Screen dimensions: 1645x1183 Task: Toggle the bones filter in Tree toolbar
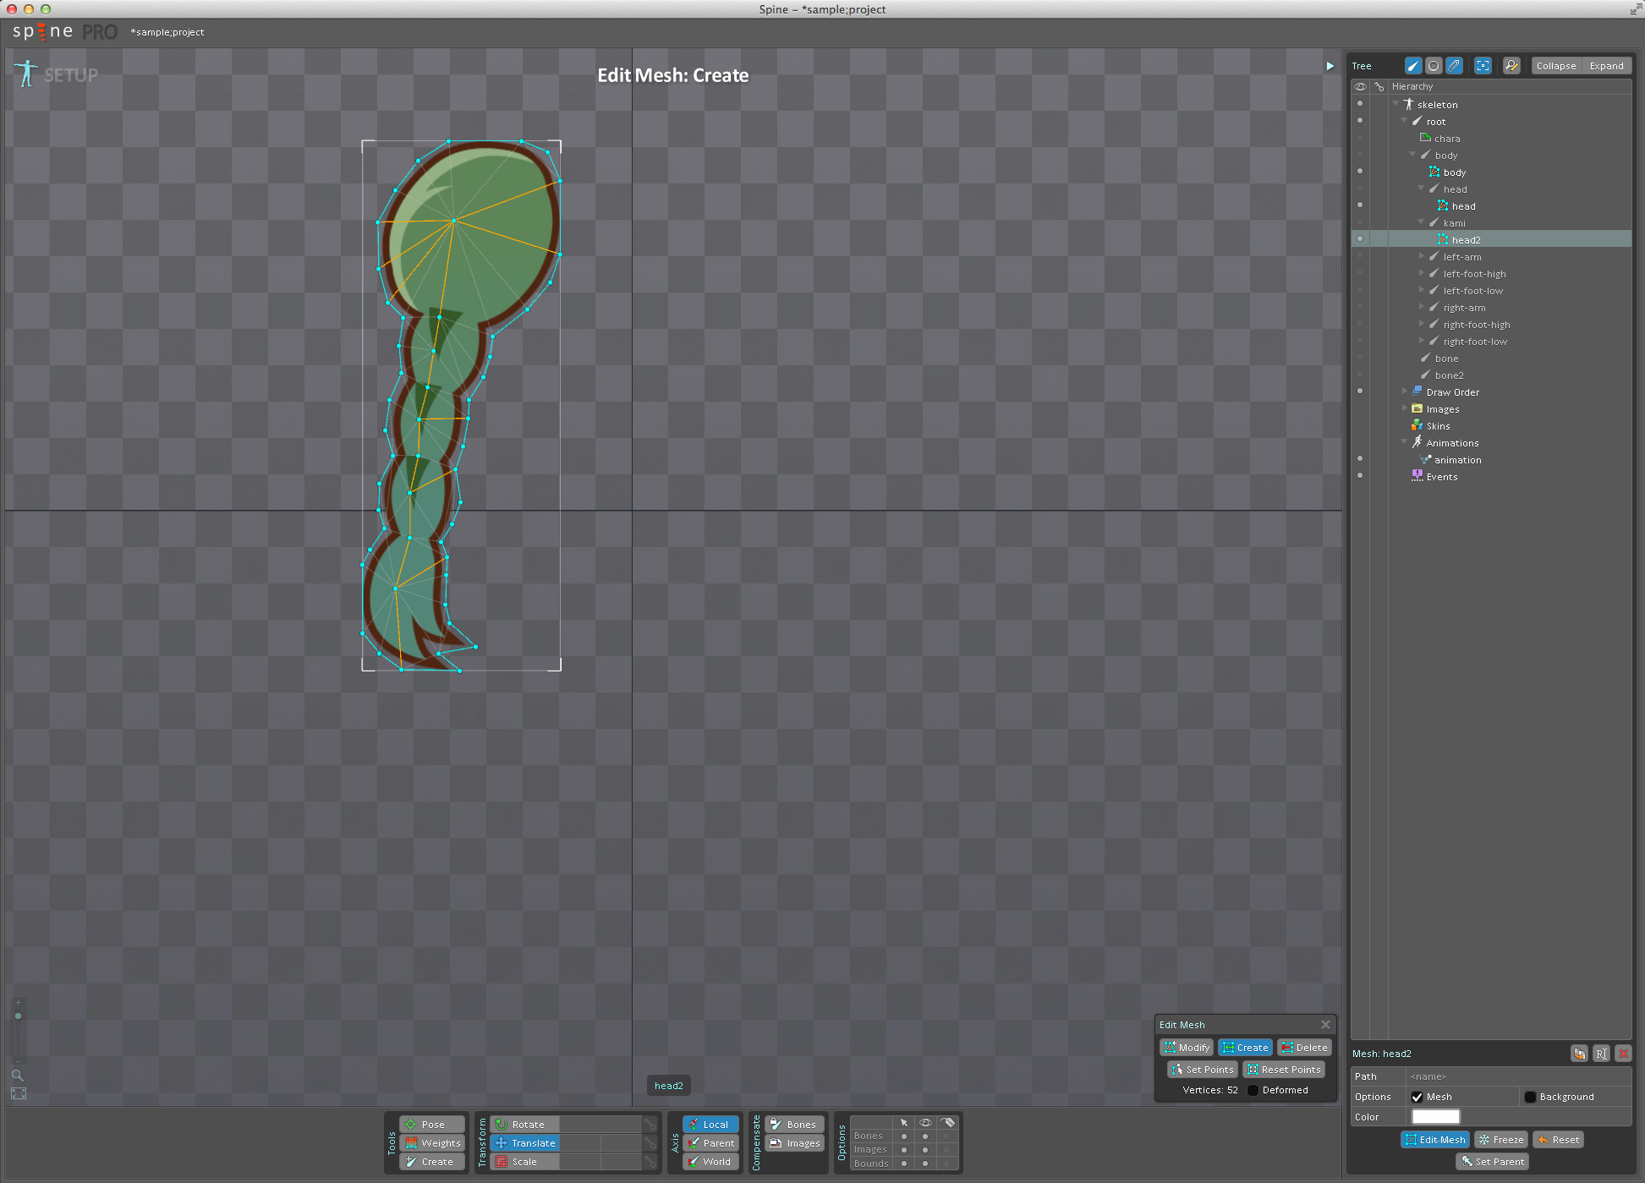coord(1413,66)
